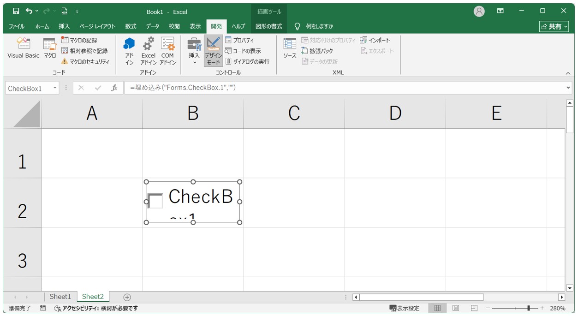
Task: Open マクロのセキュリティ settings
Action: 85,61
